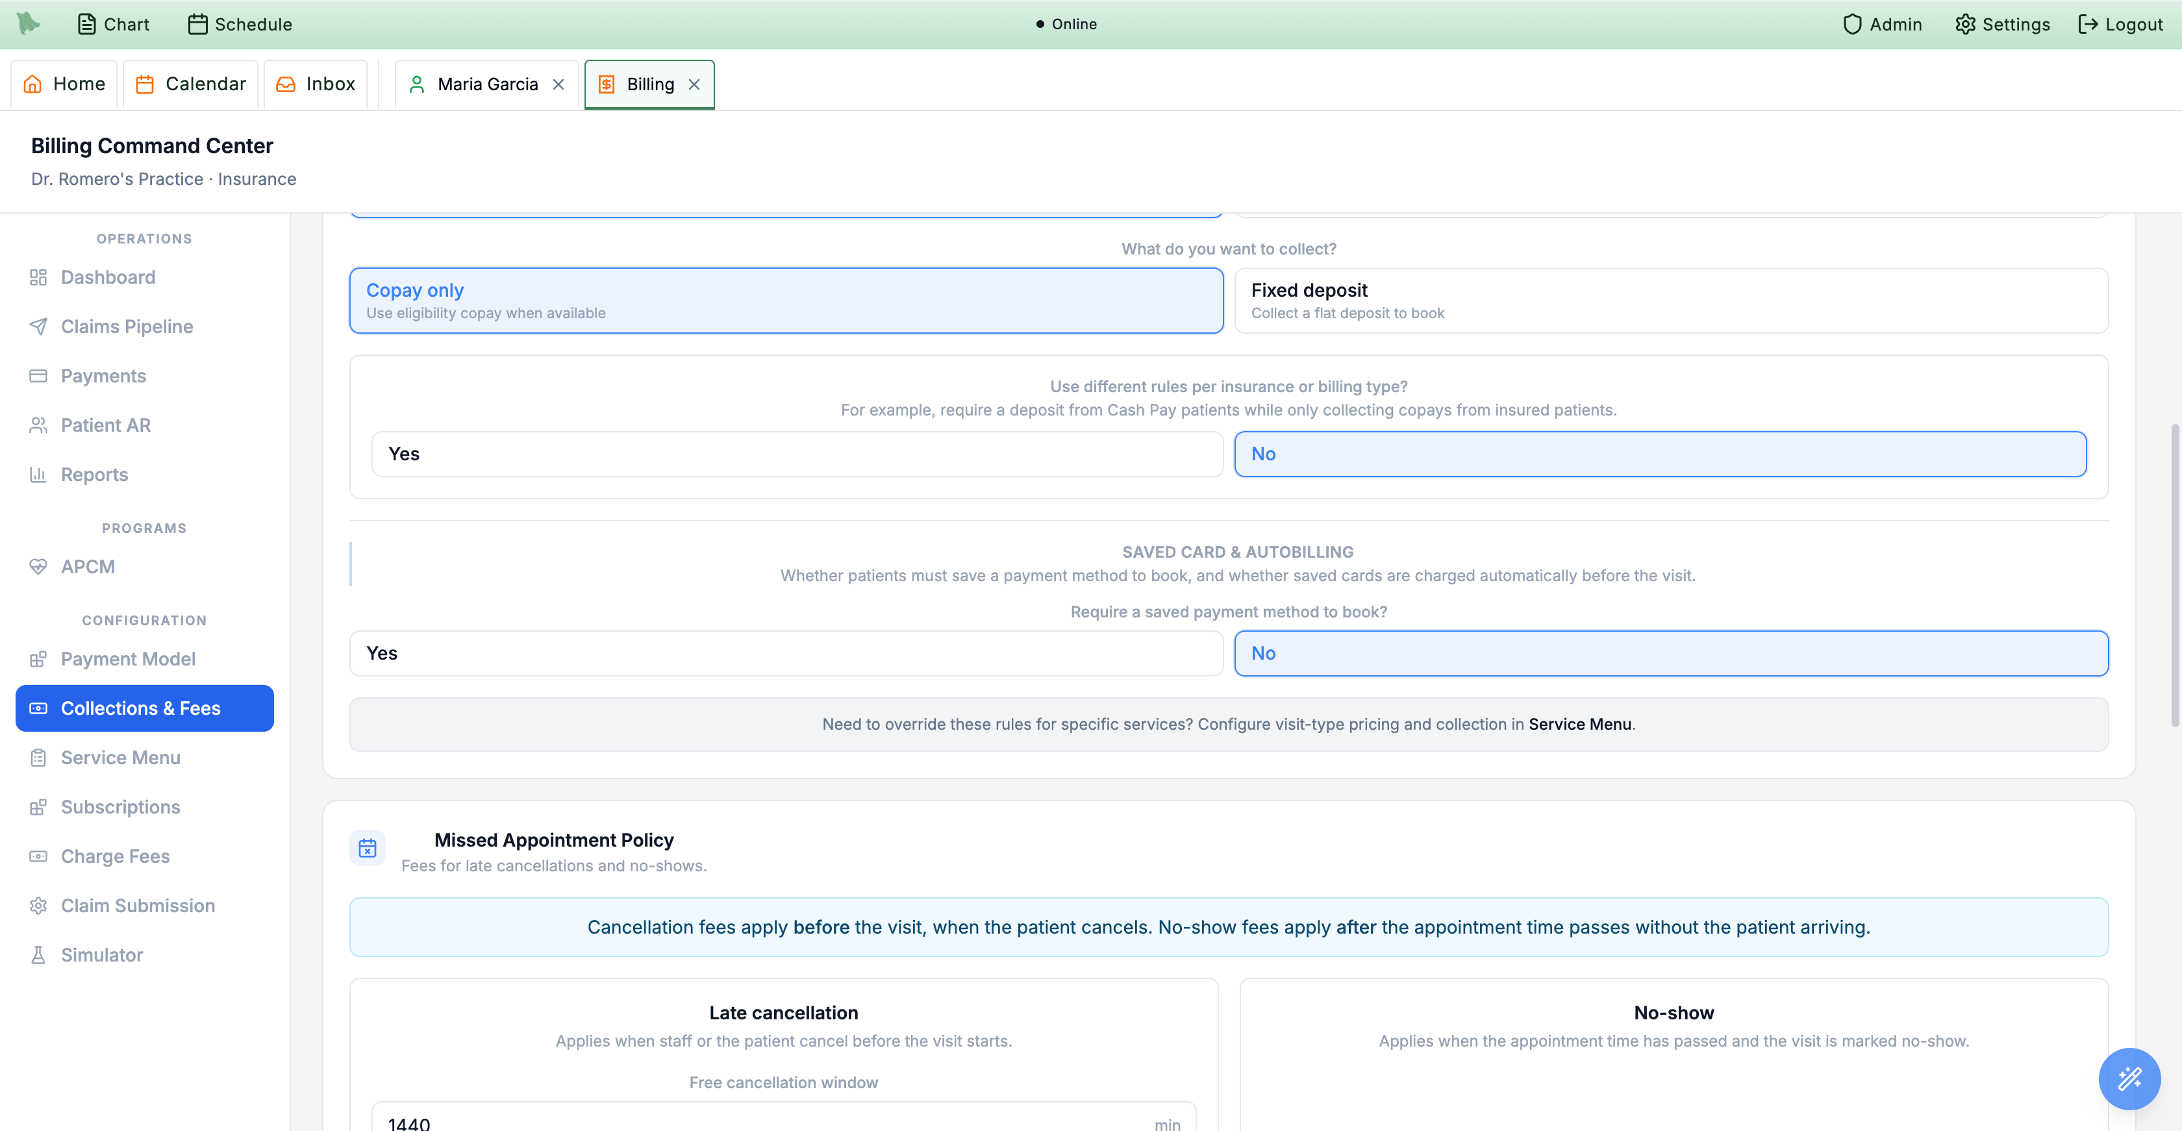Click the Home tab house icon

tap(32, 84)
